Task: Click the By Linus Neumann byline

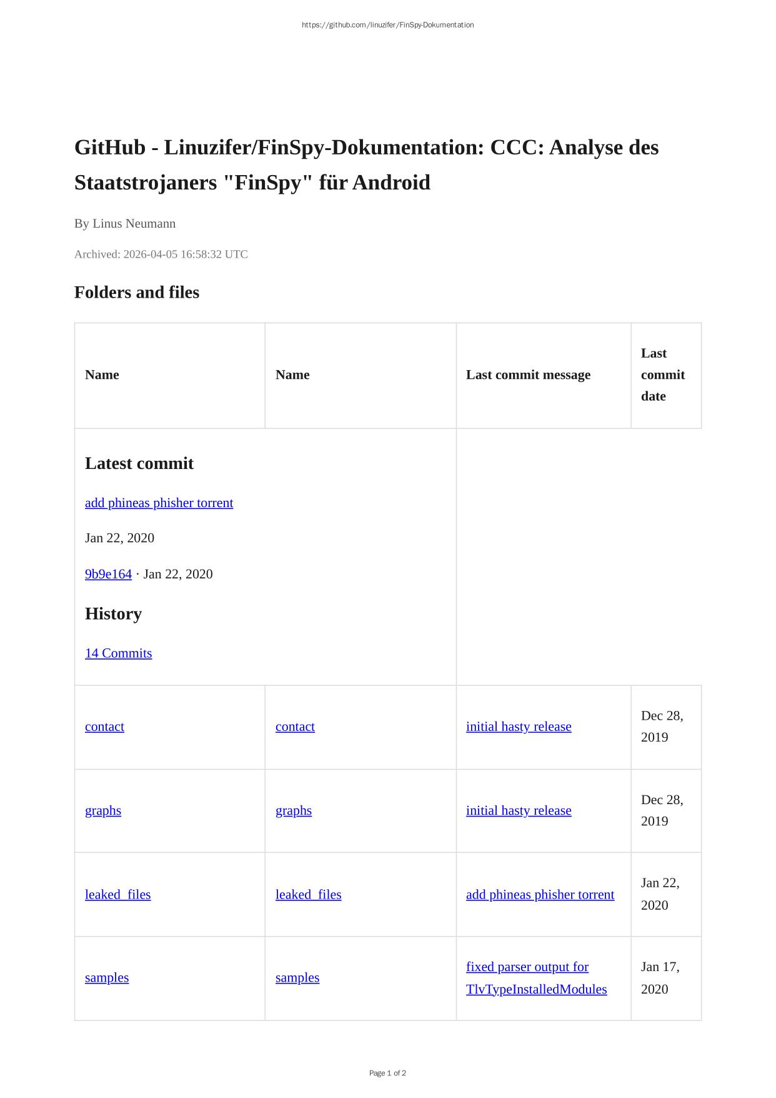Action: click(x=125, y=223)
